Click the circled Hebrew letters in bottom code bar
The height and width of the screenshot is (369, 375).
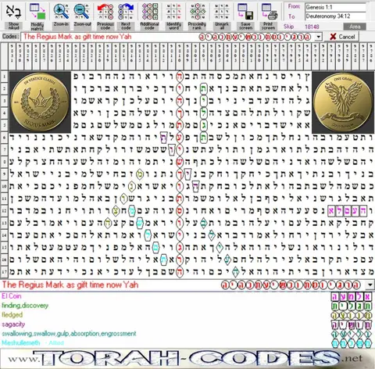291,285
